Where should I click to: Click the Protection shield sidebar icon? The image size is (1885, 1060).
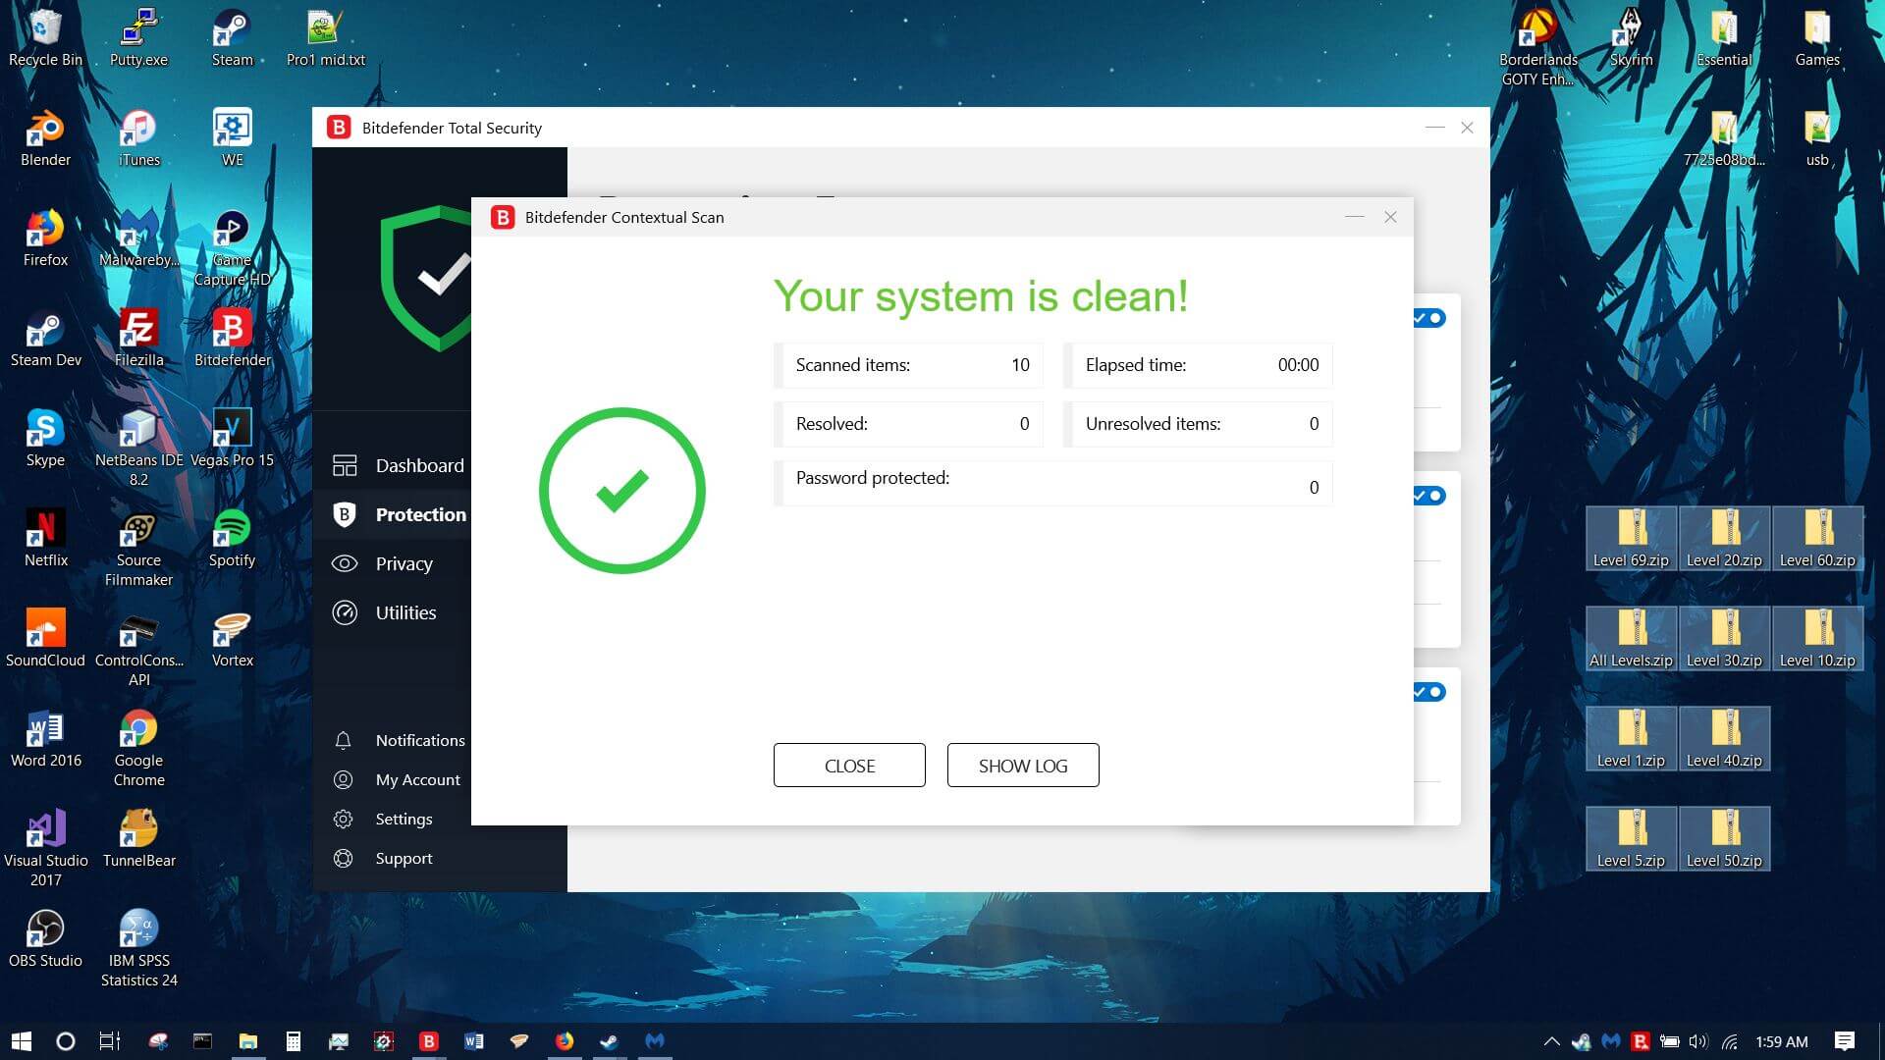pyautogui.click(x=345, y=514)
